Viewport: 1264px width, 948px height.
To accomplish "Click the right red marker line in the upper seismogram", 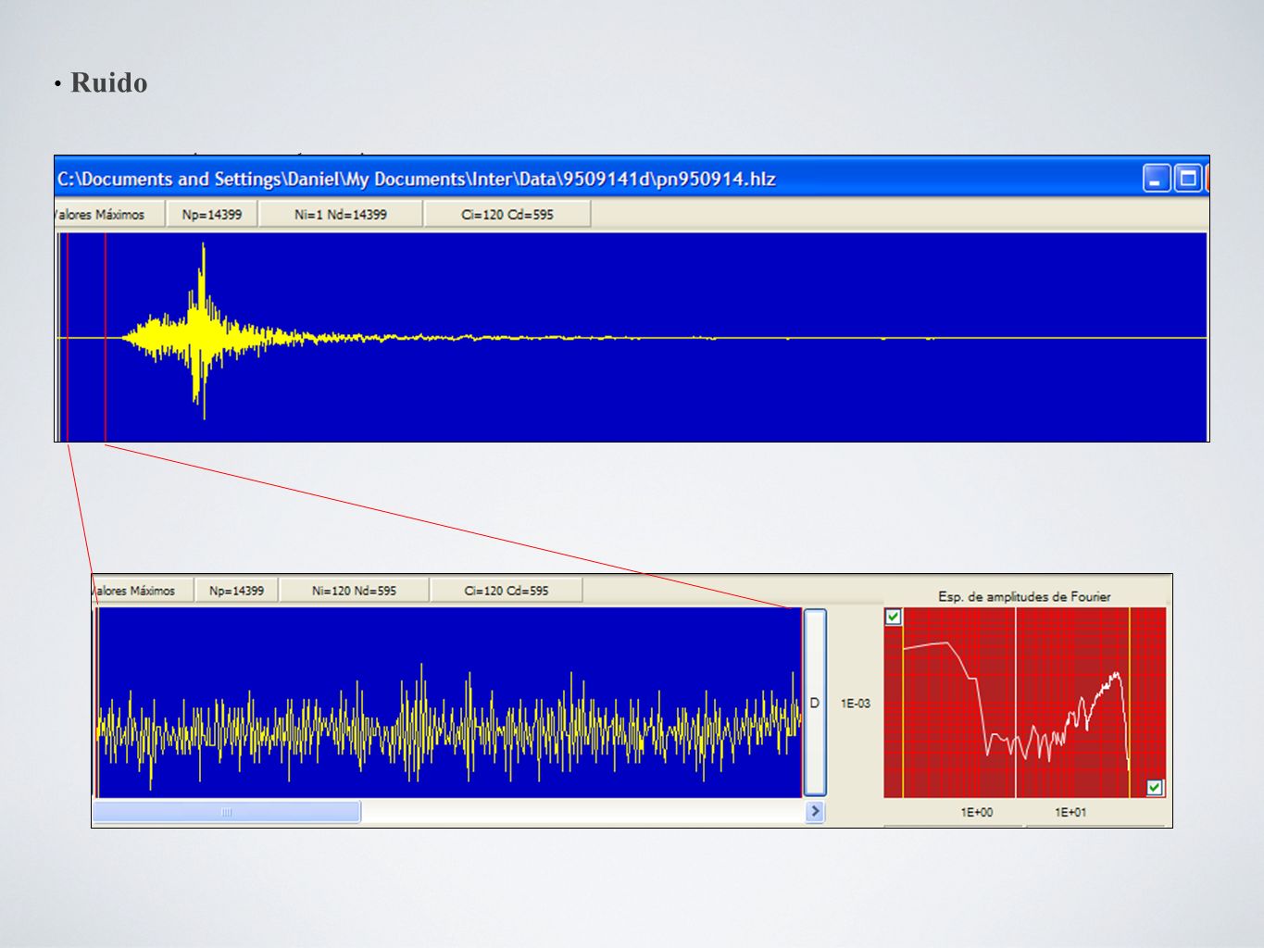I will (106, 337).
